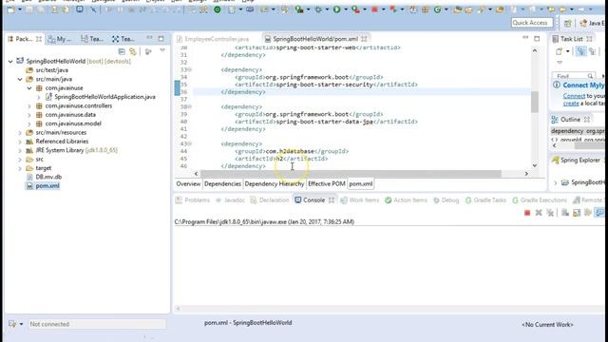The height and width of the screenshot is (342, 608).
Task: Open the Problems view tab
Action: click(x=193, y=200)
